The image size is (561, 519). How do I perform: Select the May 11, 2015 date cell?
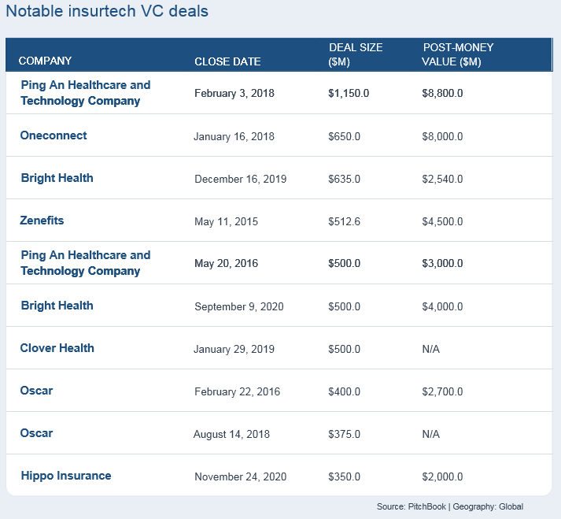pyautogui.click(x=226, y=222)
